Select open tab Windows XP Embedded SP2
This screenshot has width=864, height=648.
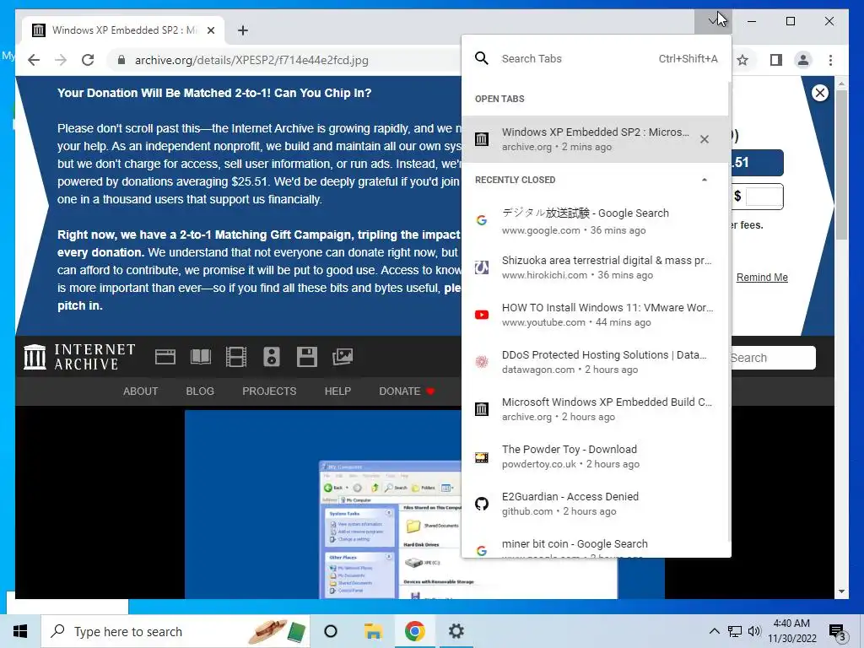tap(595, 139)
